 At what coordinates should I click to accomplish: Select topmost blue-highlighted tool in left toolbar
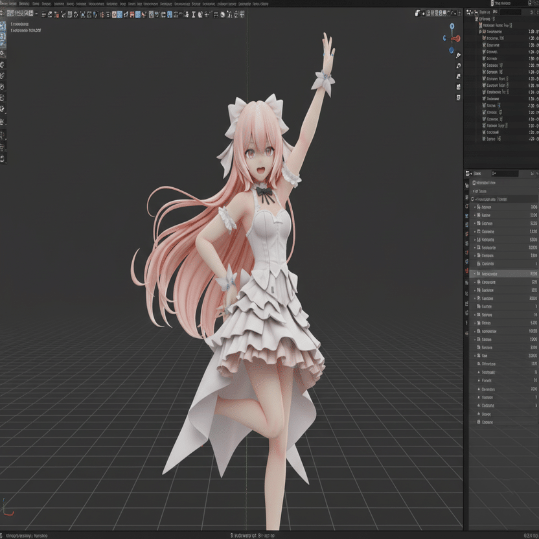pos(3,26)
